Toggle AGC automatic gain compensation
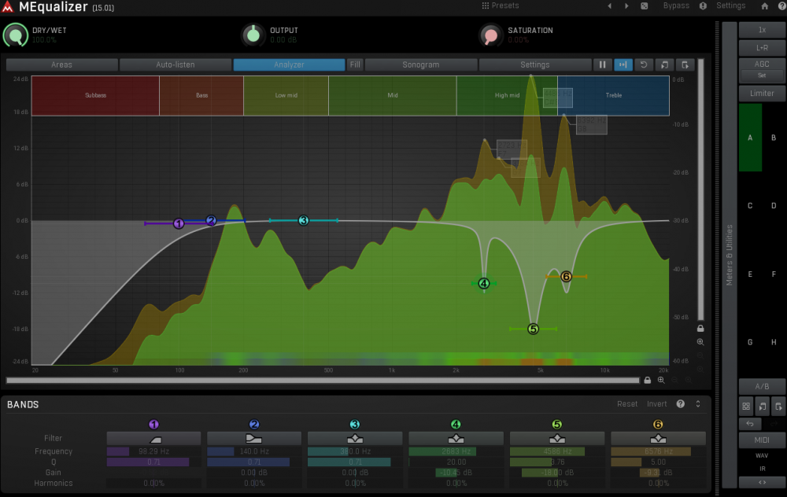Image resolution: width=787 pixels, height=497 pixels. (x=762, y=64)
